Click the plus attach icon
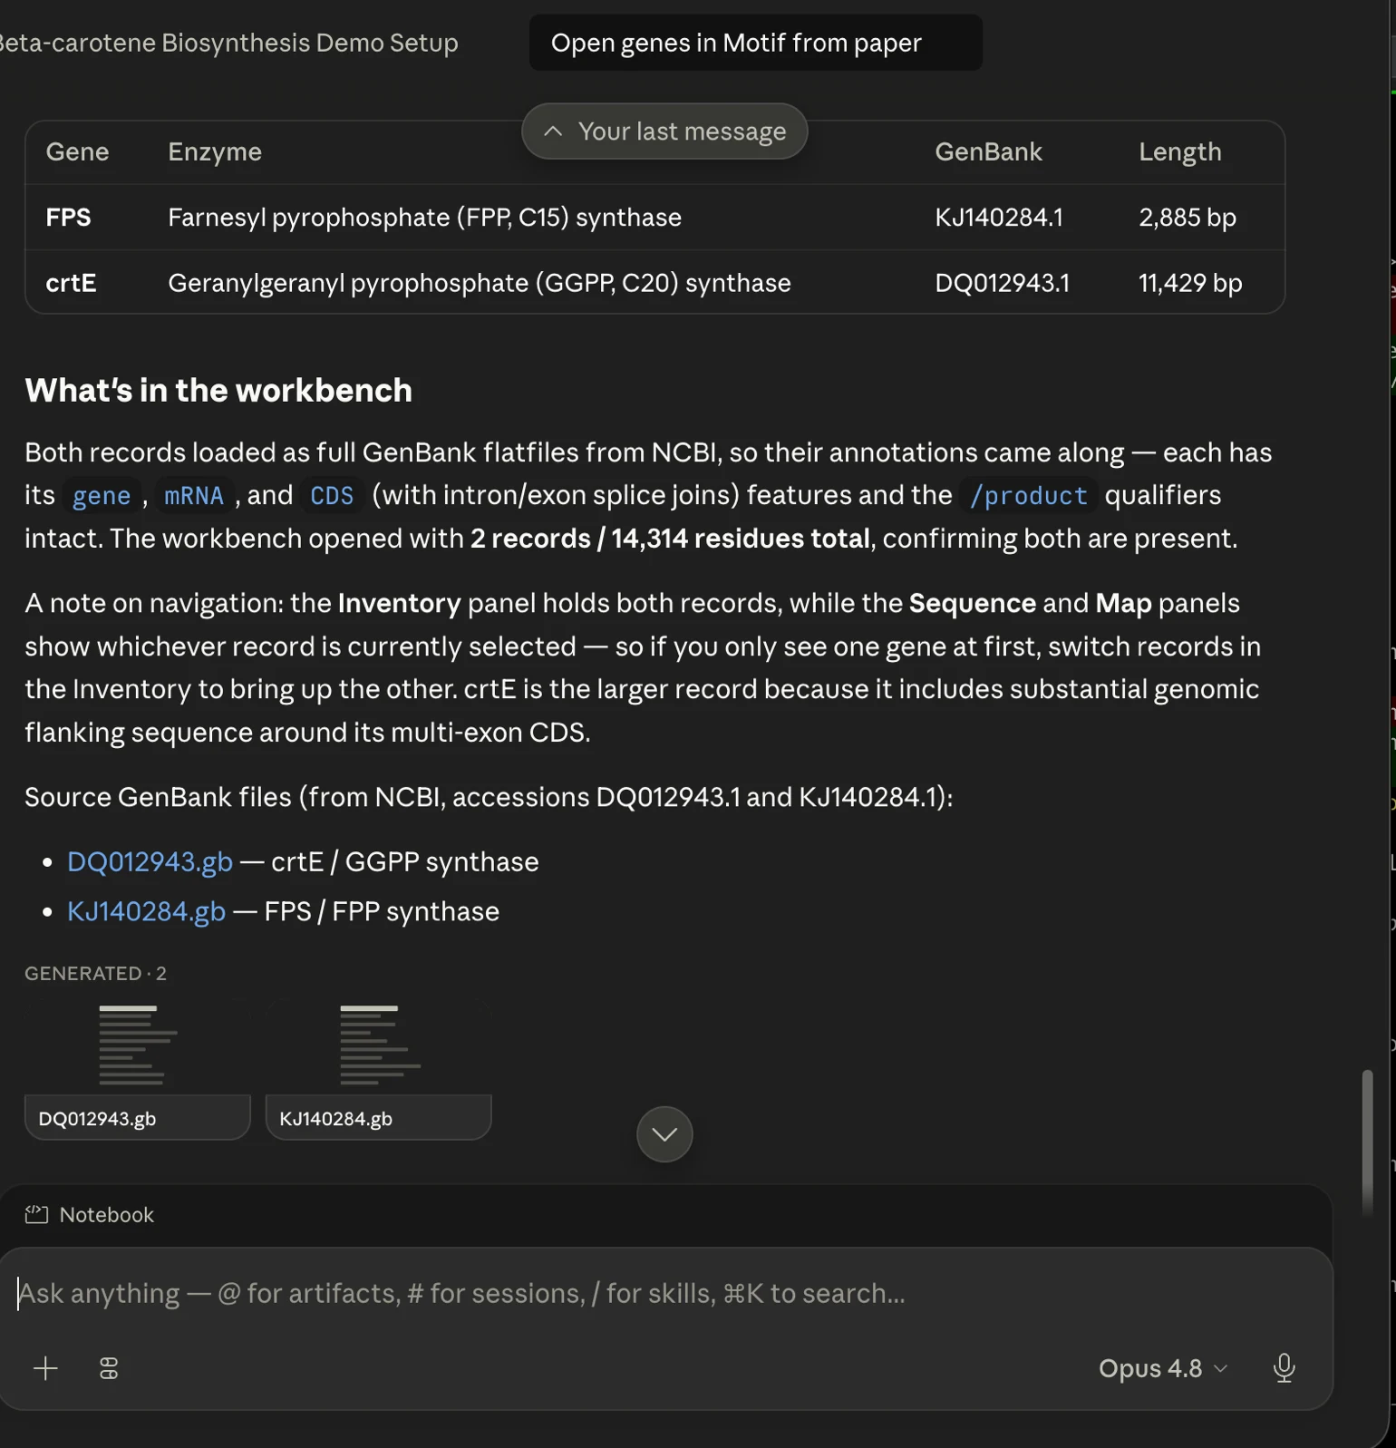 (45, 1368)
